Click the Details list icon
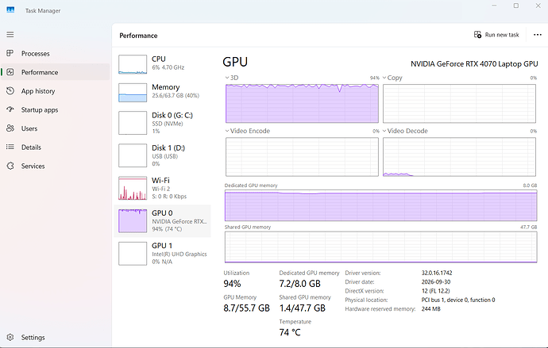The width and height of the screenshot is (548, 348). pyautogui.click(x=10, y=147)
